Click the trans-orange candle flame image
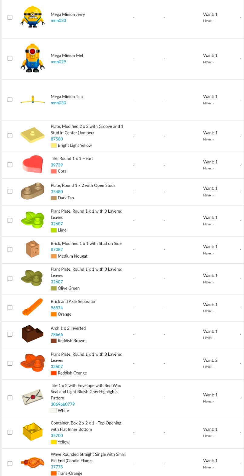Image resolution: width=244 pixels, height=476 pixels. click(x=32, y=463)
